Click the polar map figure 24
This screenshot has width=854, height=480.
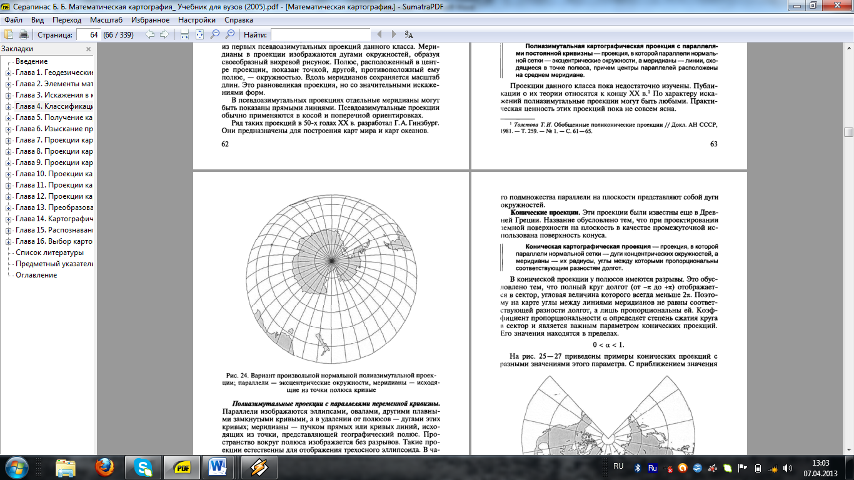click(331, 278)
